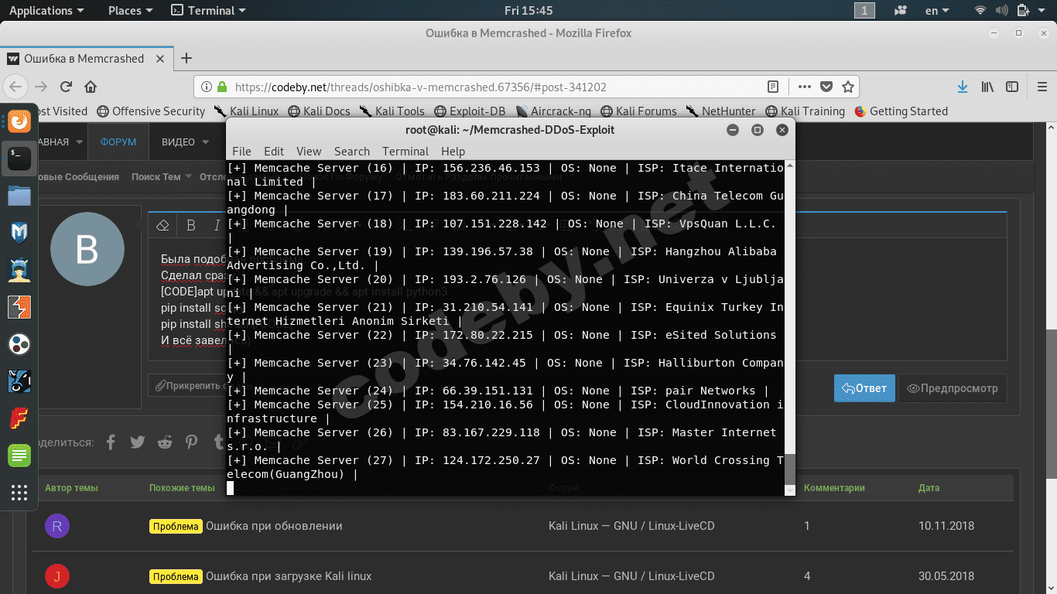Save page to Pocket
This screenshot has height=594, width=1057.
[x=826, y=87]
